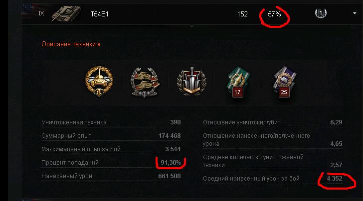Viewport: 363px width, 201px height.
Task: Select the Нанесённый урон stat row
Action: [111, 176]
